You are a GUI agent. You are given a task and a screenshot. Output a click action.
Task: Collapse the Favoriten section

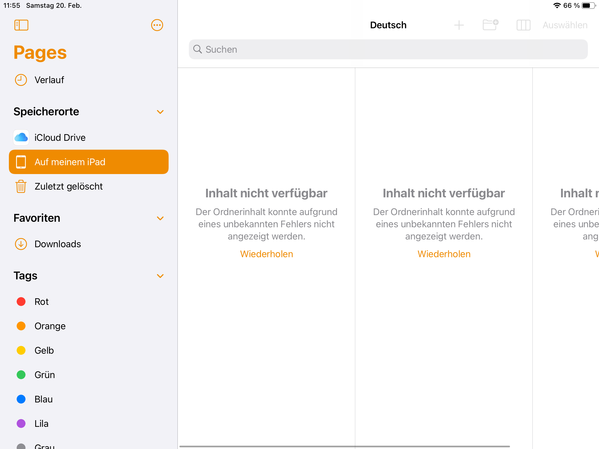[x=160, y=218]
